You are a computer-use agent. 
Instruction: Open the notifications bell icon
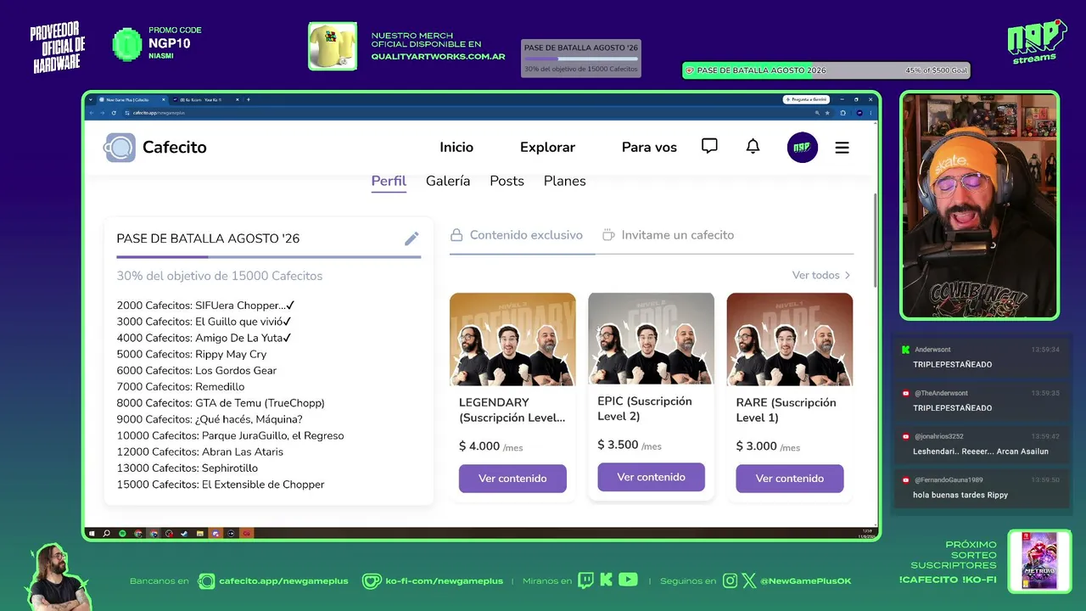coord(753,146)
